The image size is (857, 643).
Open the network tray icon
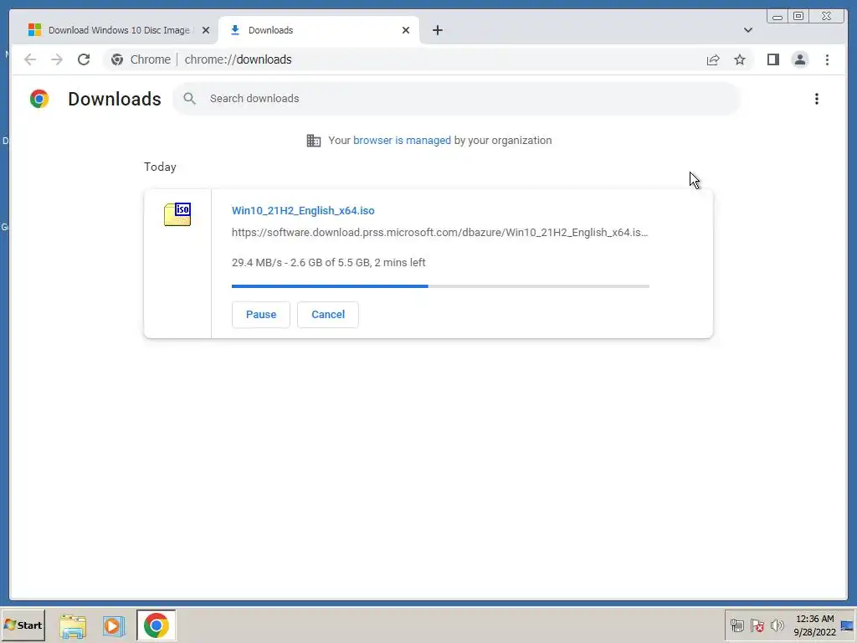(x=736, y=625)
